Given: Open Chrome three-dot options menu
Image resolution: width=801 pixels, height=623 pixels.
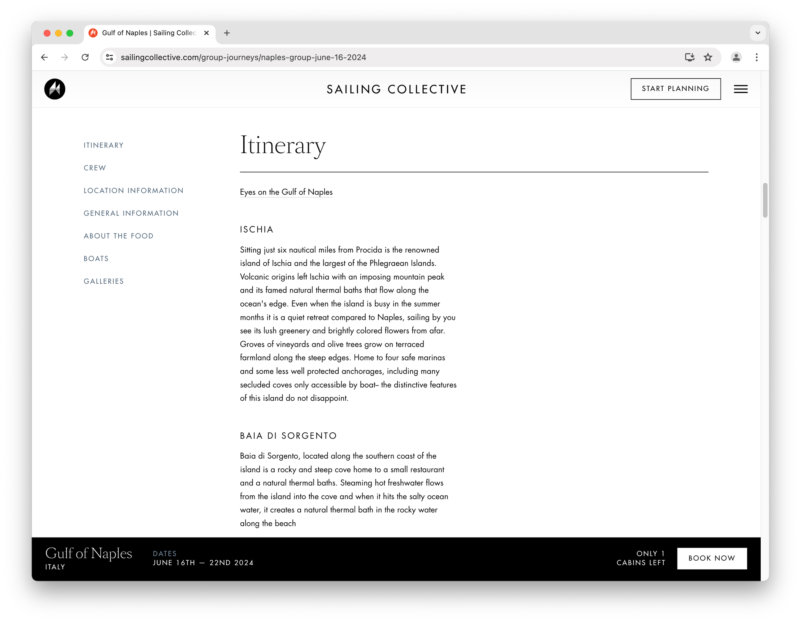Looking at the screenshot, I should 756,57.
